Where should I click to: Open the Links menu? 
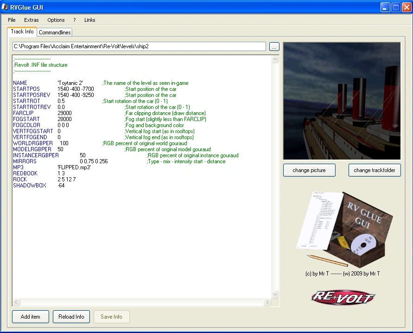[x=89, y=20]
